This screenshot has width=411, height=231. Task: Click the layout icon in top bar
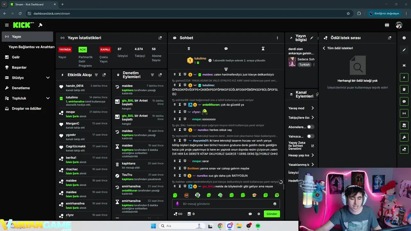tap(387, 25)
